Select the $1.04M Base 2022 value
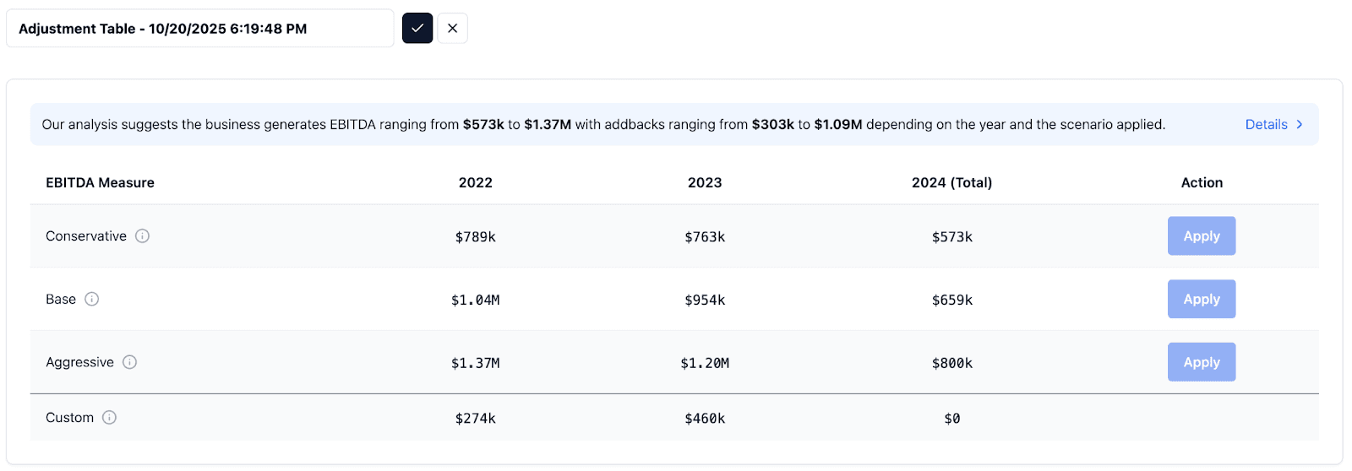The height and width of the screenshot is (471, 1352). (476, 300)
